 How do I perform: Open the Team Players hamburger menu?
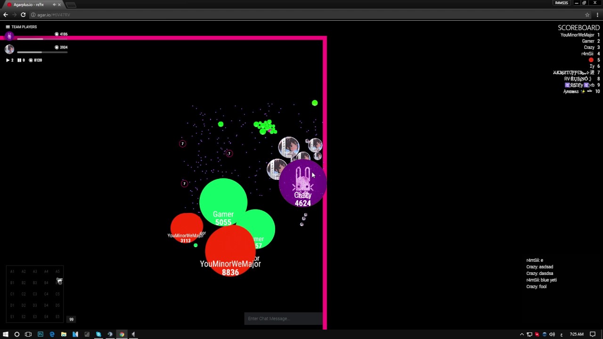8,27
